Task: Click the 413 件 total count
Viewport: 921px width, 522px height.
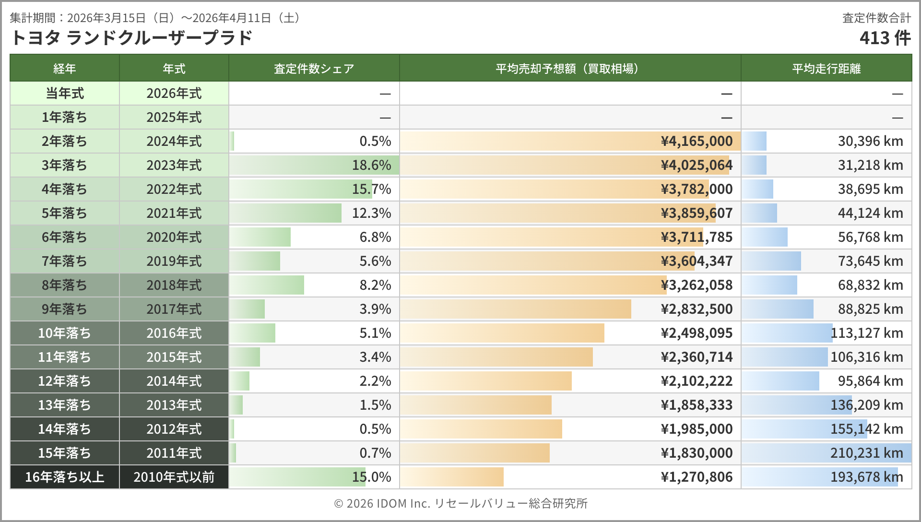Action: click(x=885, y=38)
